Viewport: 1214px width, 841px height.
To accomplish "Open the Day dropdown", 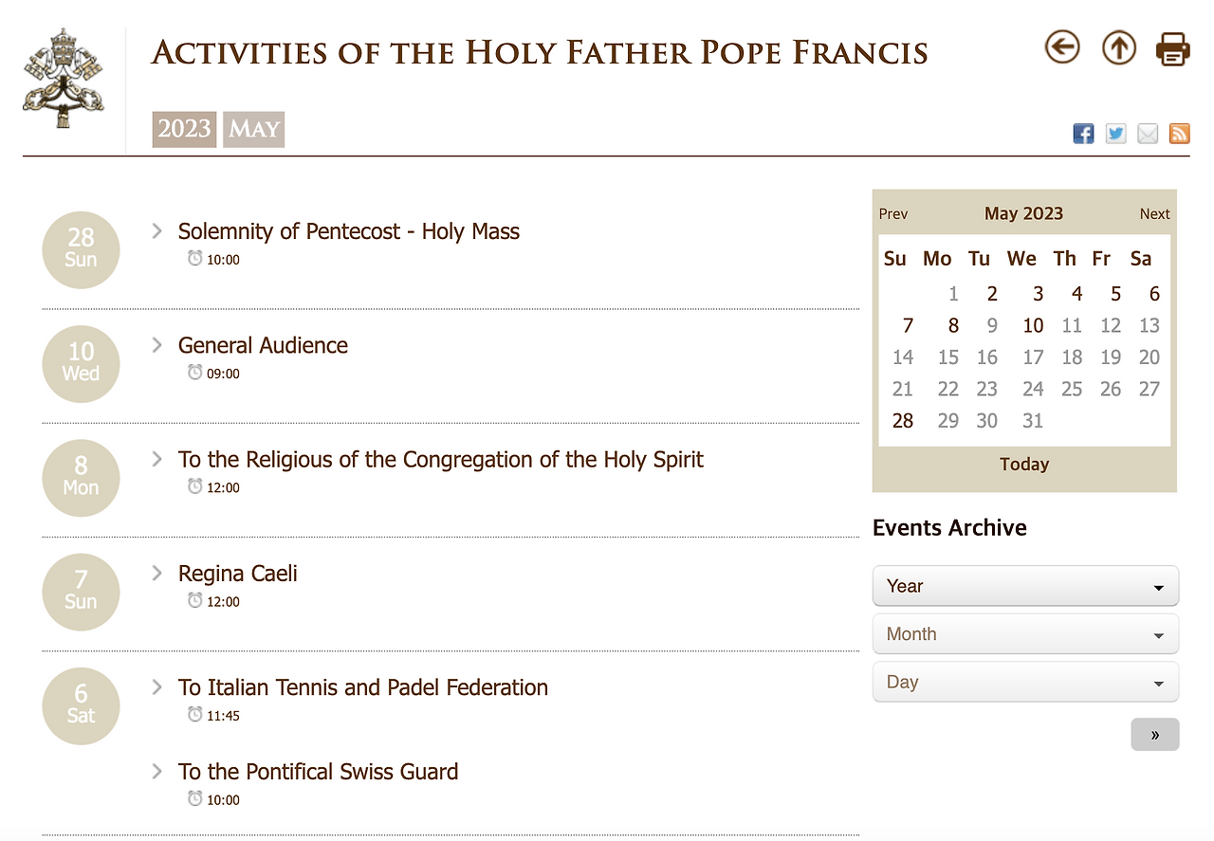I will (1025, 682).
